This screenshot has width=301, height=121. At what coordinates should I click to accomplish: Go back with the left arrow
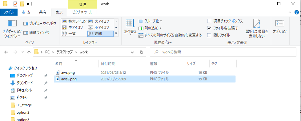tap(6, 52)
